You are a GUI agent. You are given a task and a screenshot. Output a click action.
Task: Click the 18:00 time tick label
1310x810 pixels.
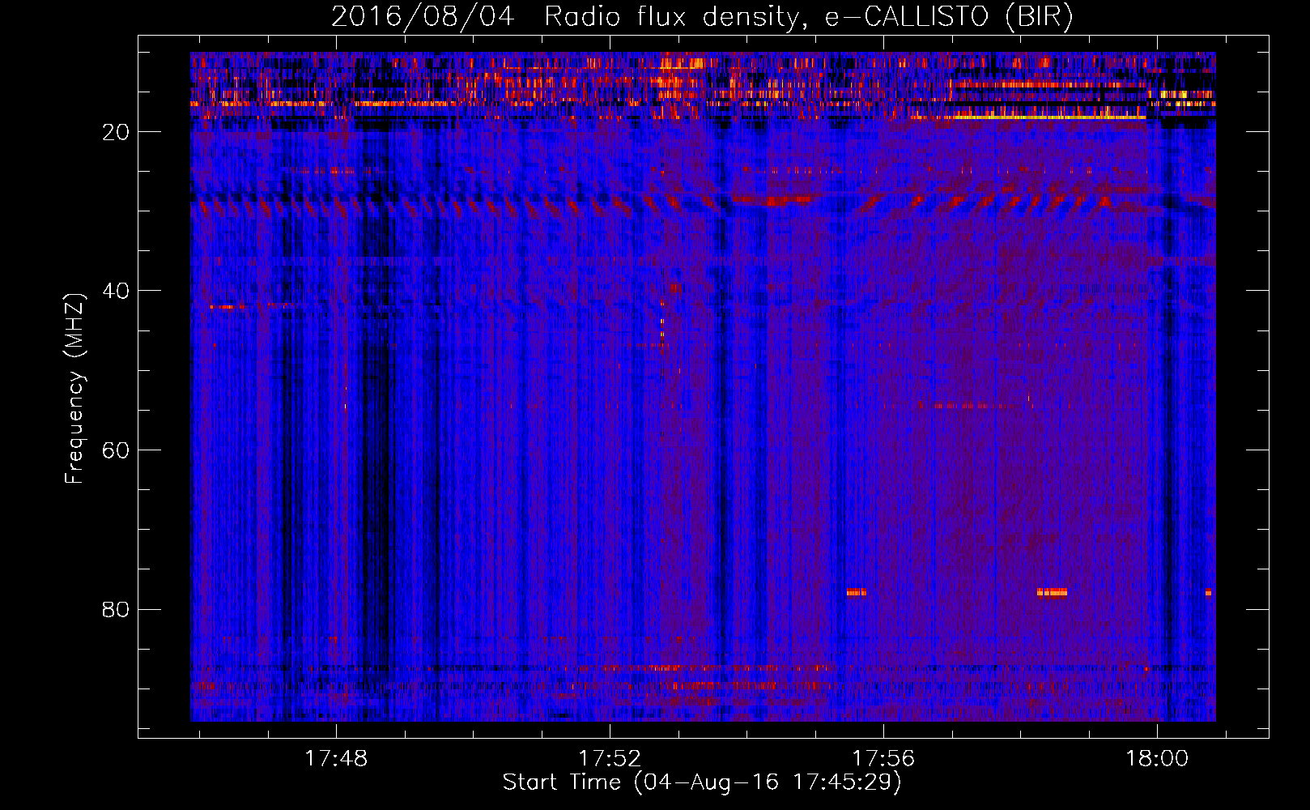[1157, 758]
